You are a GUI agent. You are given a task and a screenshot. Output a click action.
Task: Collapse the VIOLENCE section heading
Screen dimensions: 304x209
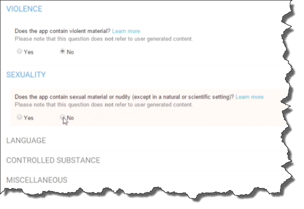[24, 9]
